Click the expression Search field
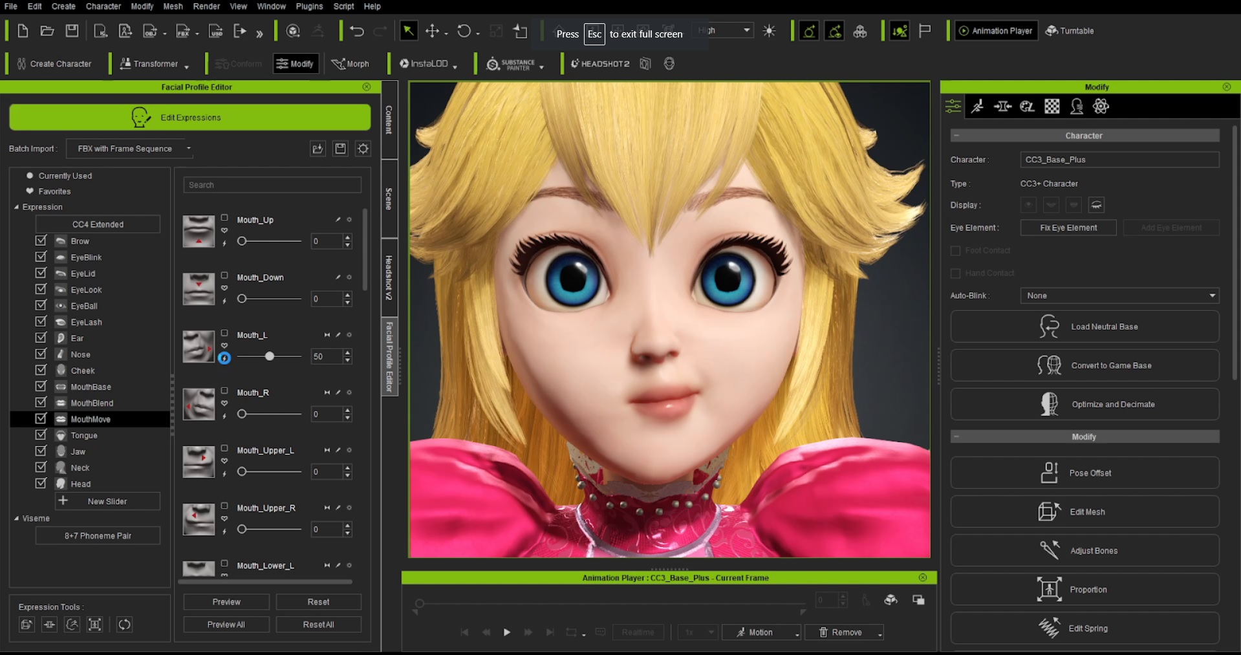 point(272,185)
